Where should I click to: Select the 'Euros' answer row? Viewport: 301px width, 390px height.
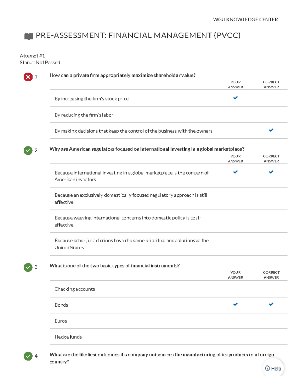(61, 321)
